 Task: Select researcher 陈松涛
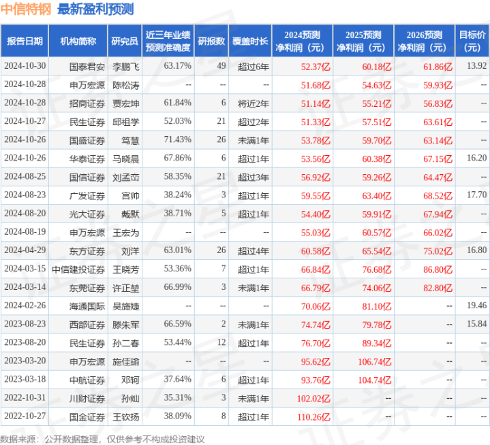(126, 85)
